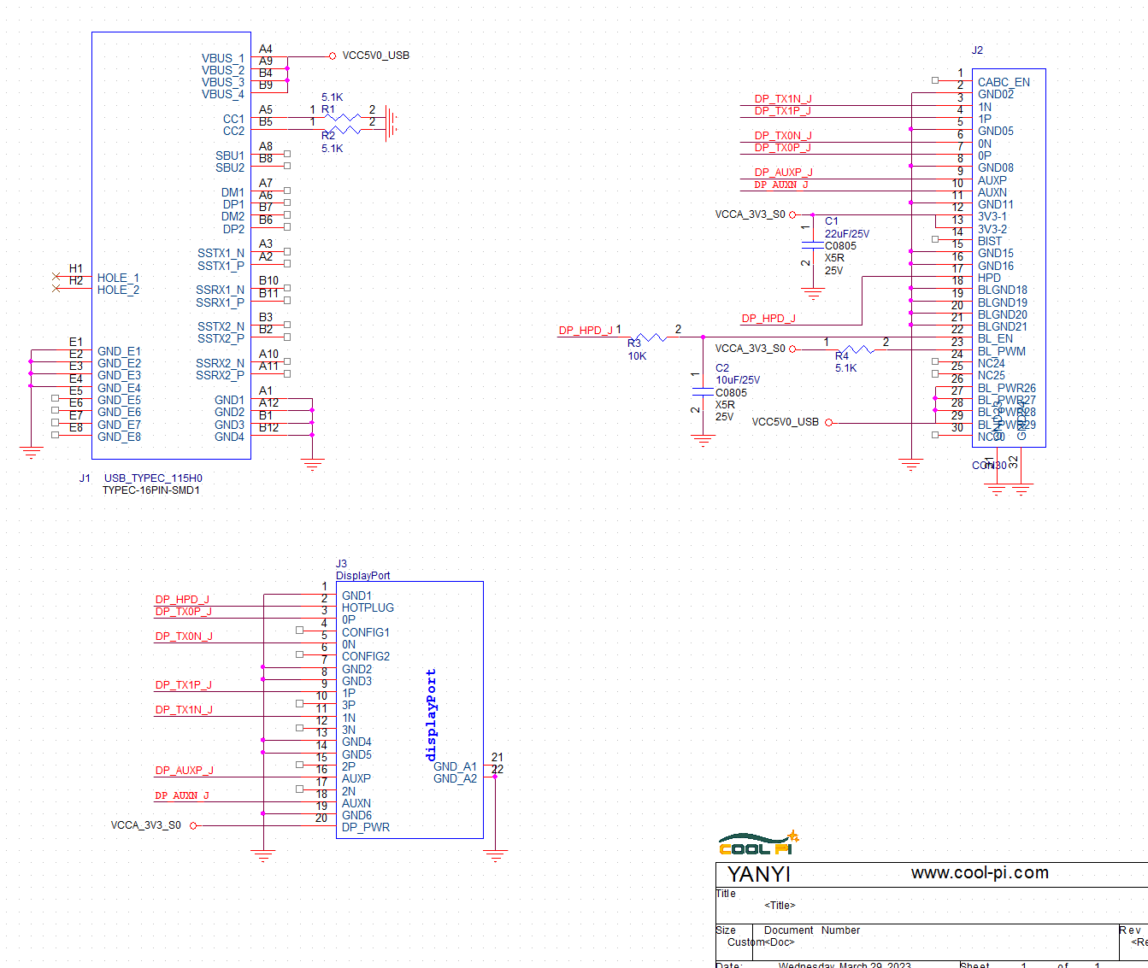This screenshot has width=1148, height=968.
Task: Select the SBU1 pin name on J1
Action: 230,155
